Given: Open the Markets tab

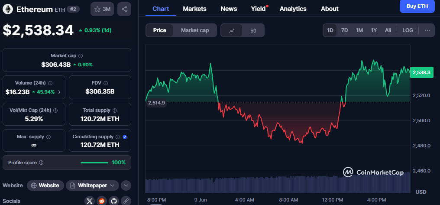Looking at the screenshot, I should pyautogui.click(x=195, y=9).
